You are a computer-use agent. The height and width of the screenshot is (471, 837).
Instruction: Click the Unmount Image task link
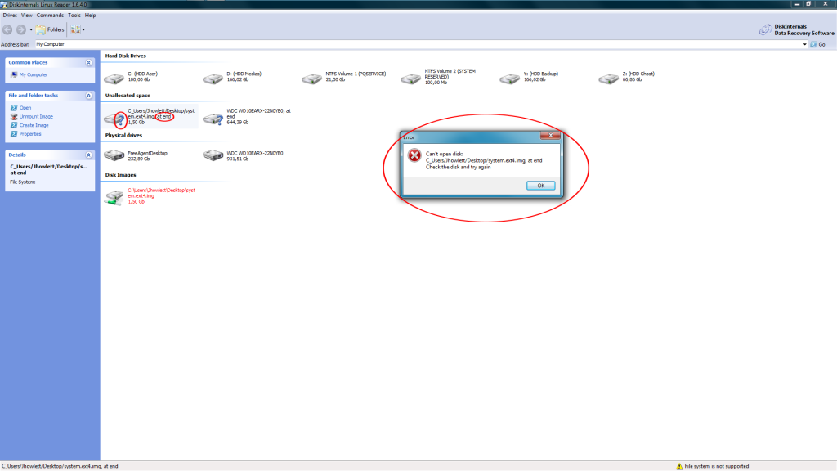36,116
